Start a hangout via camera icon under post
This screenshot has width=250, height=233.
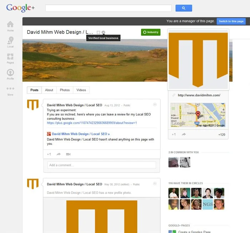pyautogui.click(x=68, y=154)
